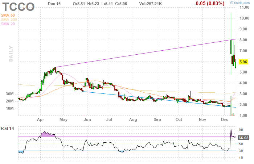
Task: Select the Dec month axis label
Action: point(224,119)
